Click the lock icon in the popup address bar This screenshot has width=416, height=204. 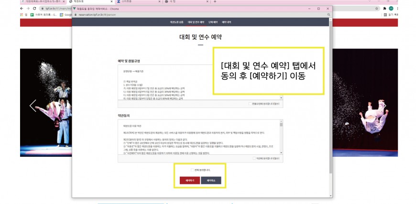pyautogui.click(x=75, y=14)
